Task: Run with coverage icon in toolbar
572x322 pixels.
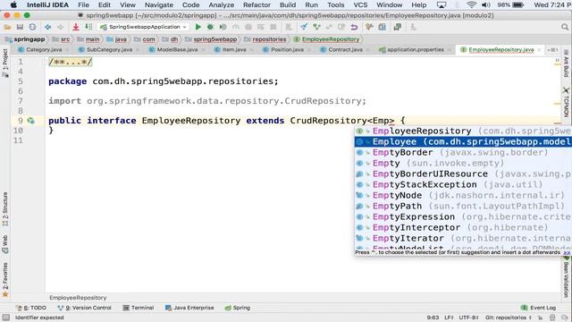Action: click(x=223, y=27)
